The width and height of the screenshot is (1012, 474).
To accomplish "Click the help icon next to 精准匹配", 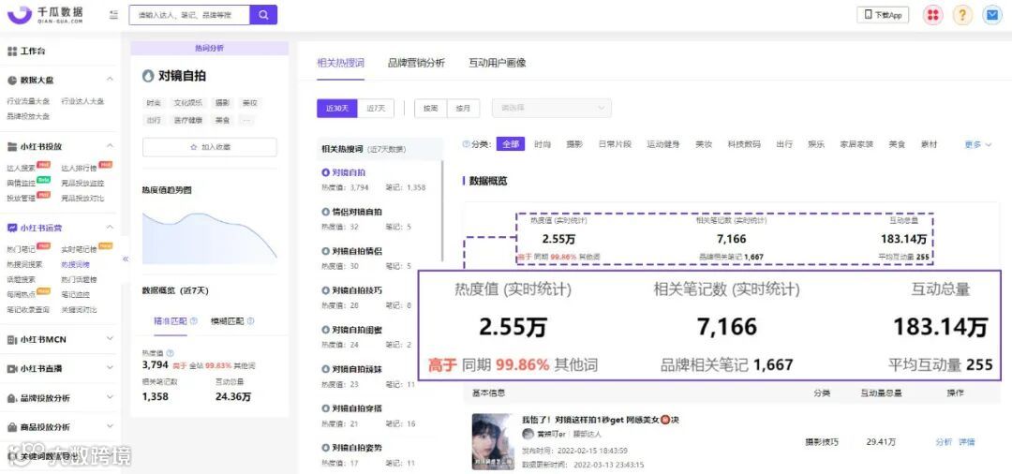I will [194, 321].
